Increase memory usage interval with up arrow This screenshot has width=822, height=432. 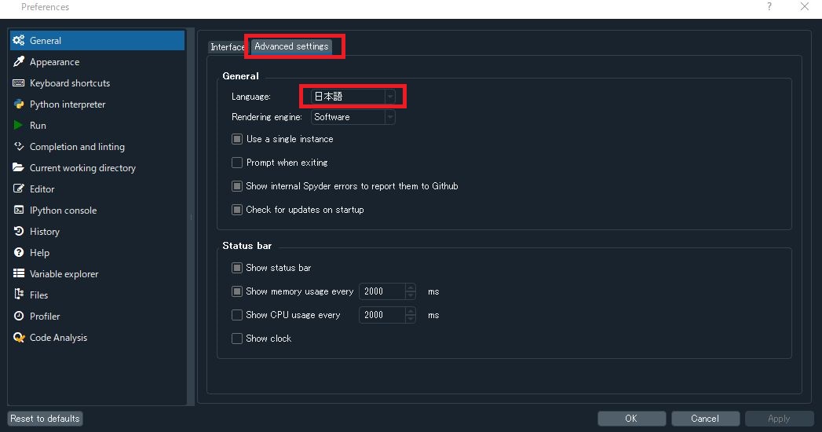click(x=411, y=287)
